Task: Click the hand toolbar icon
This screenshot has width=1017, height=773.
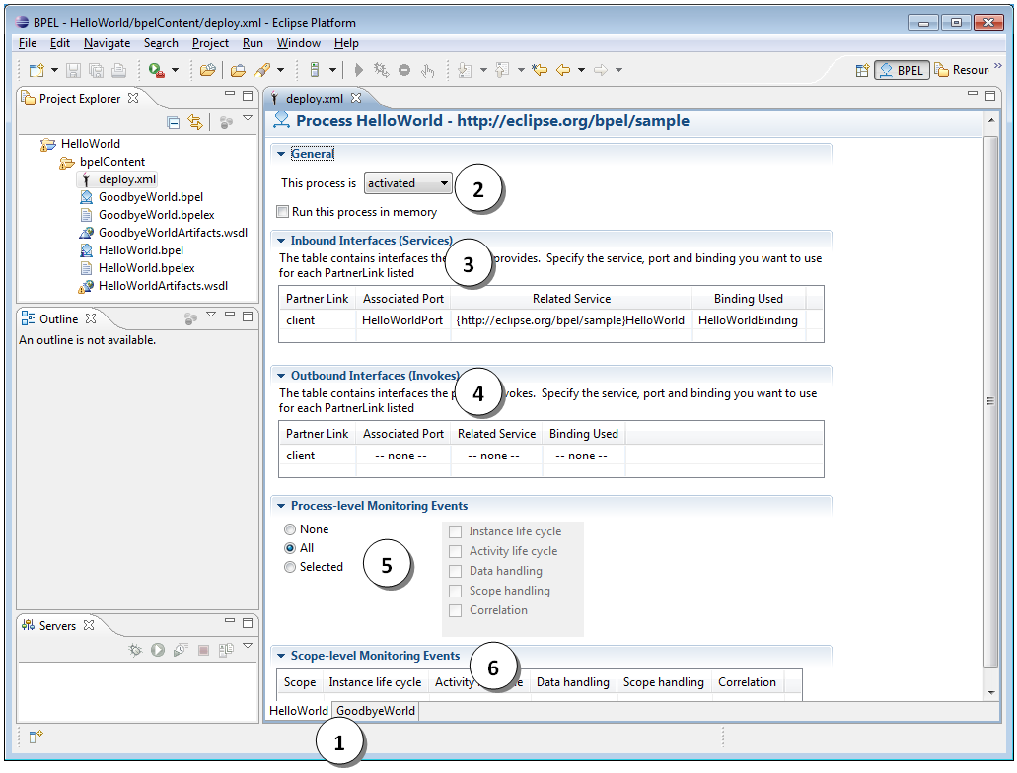Action: [x=427, y=70]
